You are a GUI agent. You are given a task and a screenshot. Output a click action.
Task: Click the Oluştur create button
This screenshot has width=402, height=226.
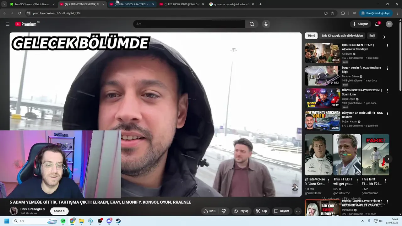(360, 24)
